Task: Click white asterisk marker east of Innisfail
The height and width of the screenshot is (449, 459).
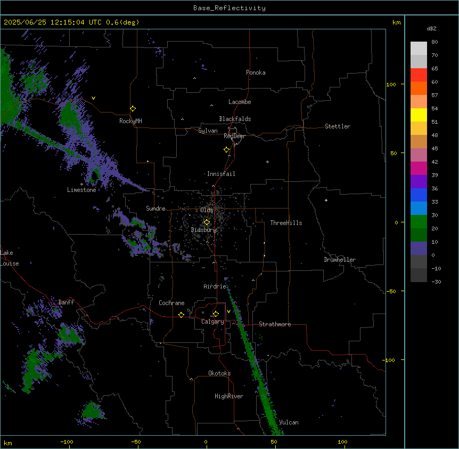Action: 267,162
